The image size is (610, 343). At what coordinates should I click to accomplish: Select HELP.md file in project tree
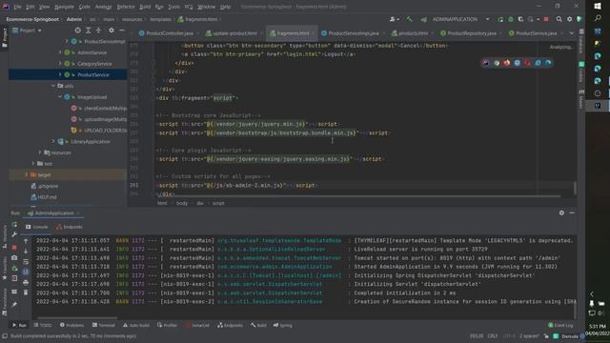coord(44,197)
